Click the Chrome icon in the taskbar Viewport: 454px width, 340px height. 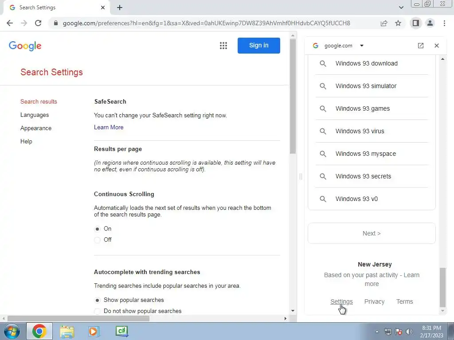tap(39, 331)
